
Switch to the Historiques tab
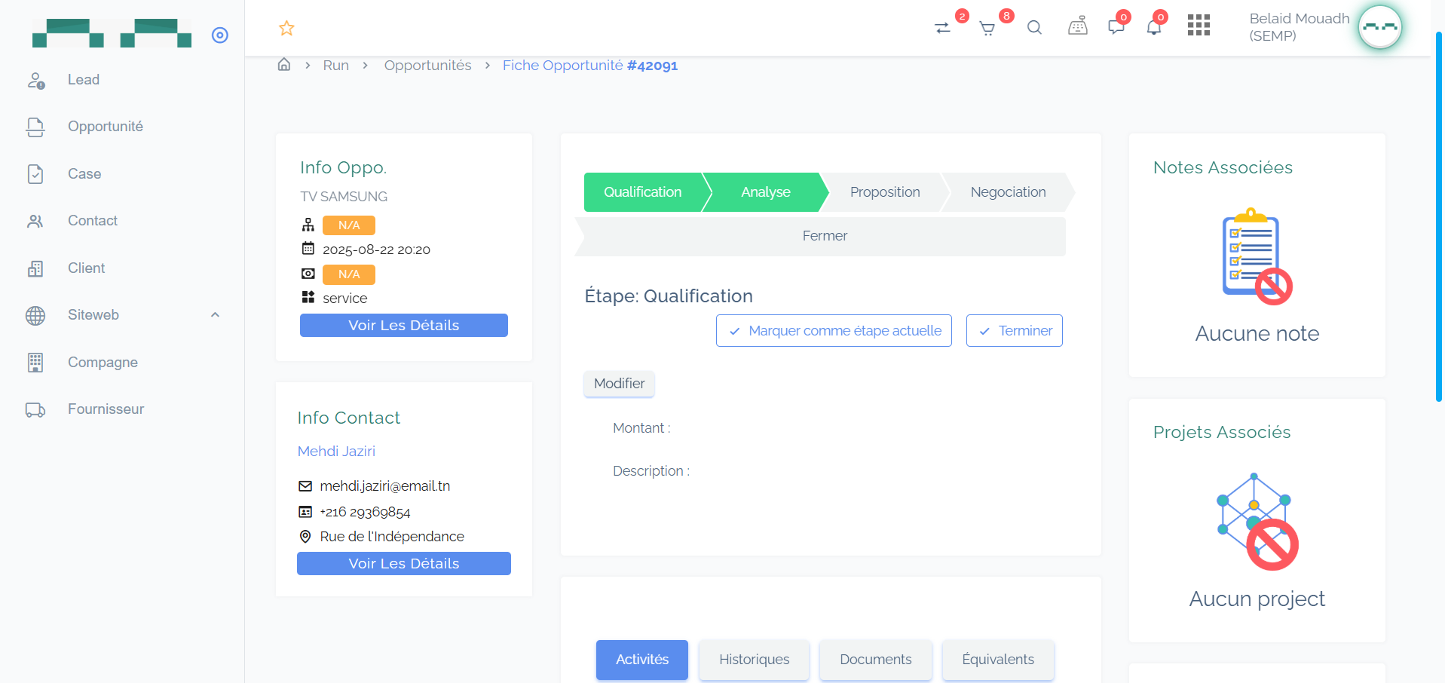pos(755,660)
